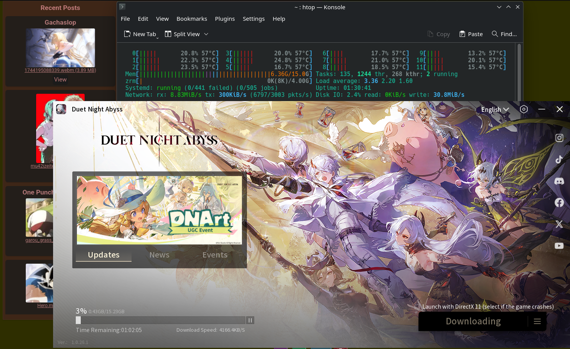Open the Bookmarks menu in Konsole
The height and width of the screenshot is (349, 570).
192,19
